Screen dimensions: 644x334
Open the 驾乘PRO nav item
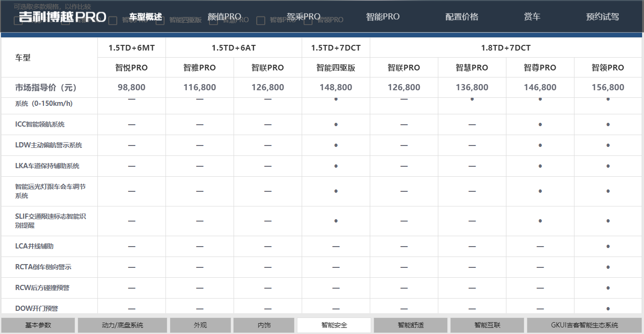(304, 17)
